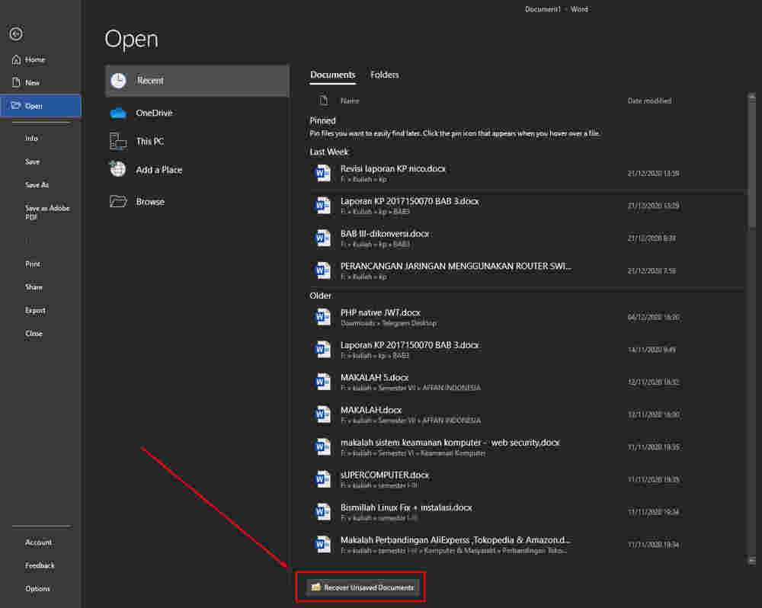Switch to the Folders tab
The image size is (762, 608).
point(384,75)
